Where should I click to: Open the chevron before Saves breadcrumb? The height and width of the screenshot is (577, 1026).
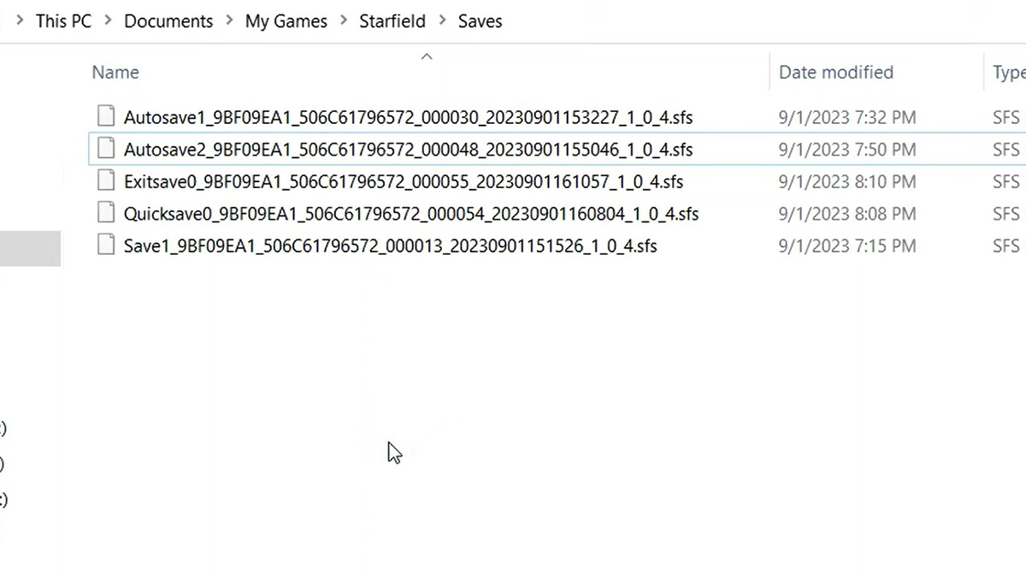click(442, 21)
